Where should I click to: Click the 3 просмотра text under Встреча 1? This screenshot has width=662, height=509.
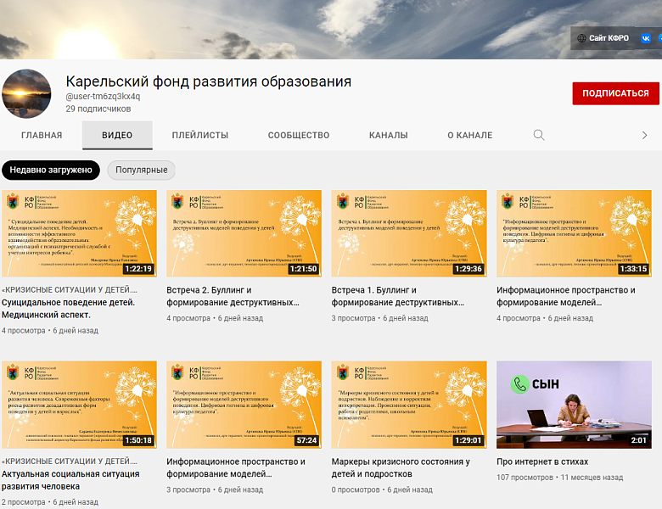click(x=353, y=318)
